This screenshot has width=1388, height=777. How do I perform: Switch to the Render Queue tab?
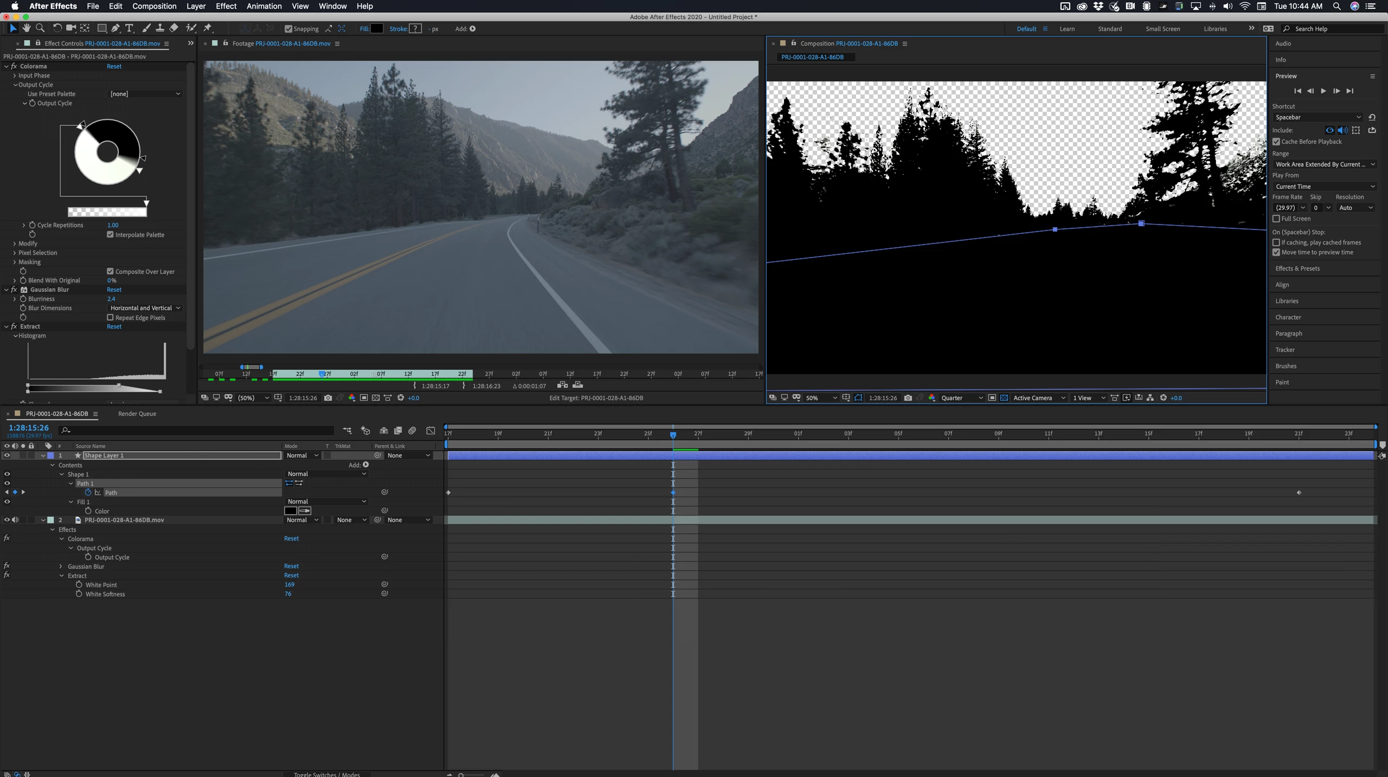pyautogui.click(x=137, y=414)
